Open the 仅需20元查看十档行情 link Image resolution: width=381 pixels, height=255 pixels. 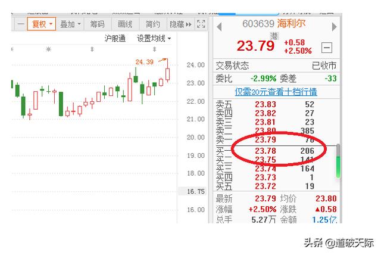[276, 92]
